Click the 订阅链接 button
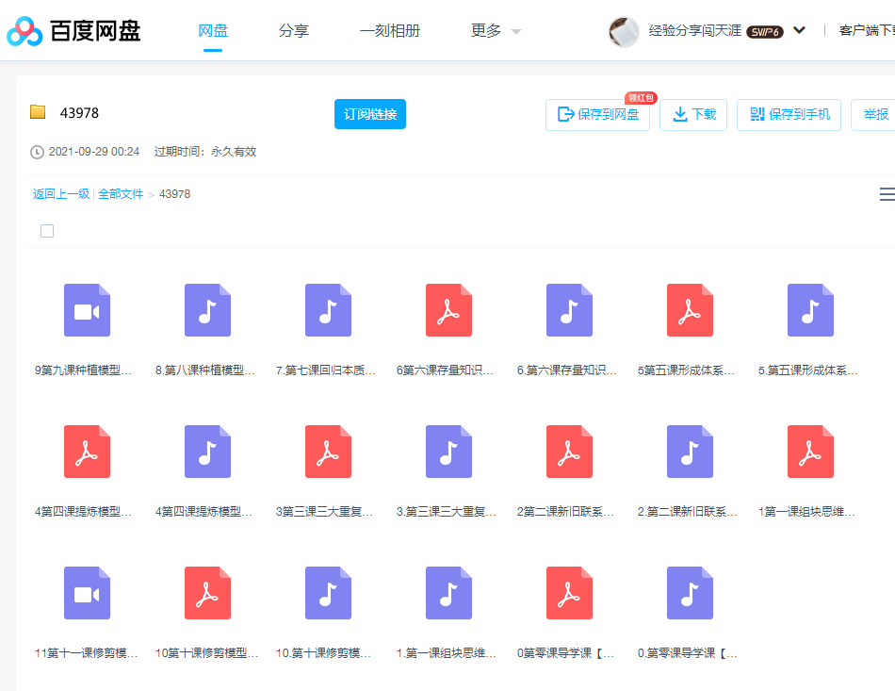This screenshot has width=895, height=691. [370, 114]
